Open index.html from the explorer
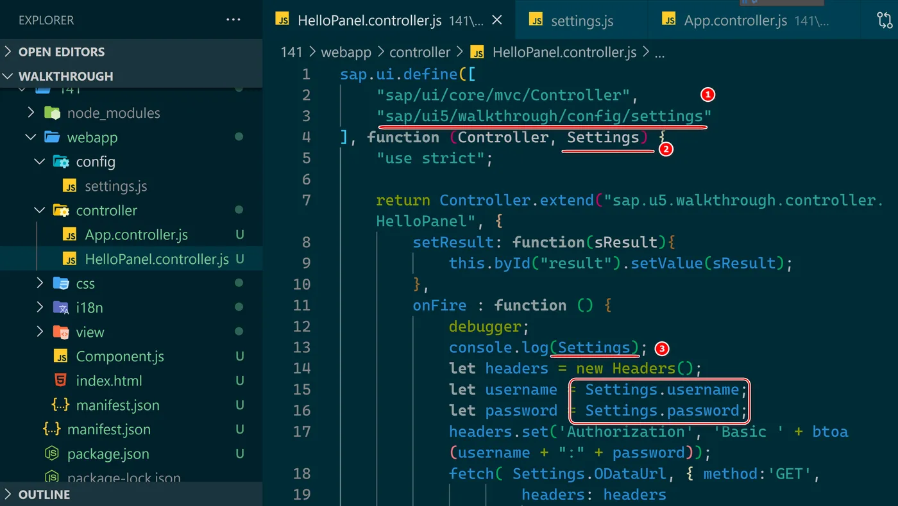This screenshot has height=506, width=898. (x=109, y=381)
